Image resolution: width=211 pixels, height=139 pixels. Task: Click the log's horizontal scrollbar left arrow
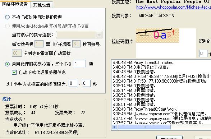coord(115,127)
